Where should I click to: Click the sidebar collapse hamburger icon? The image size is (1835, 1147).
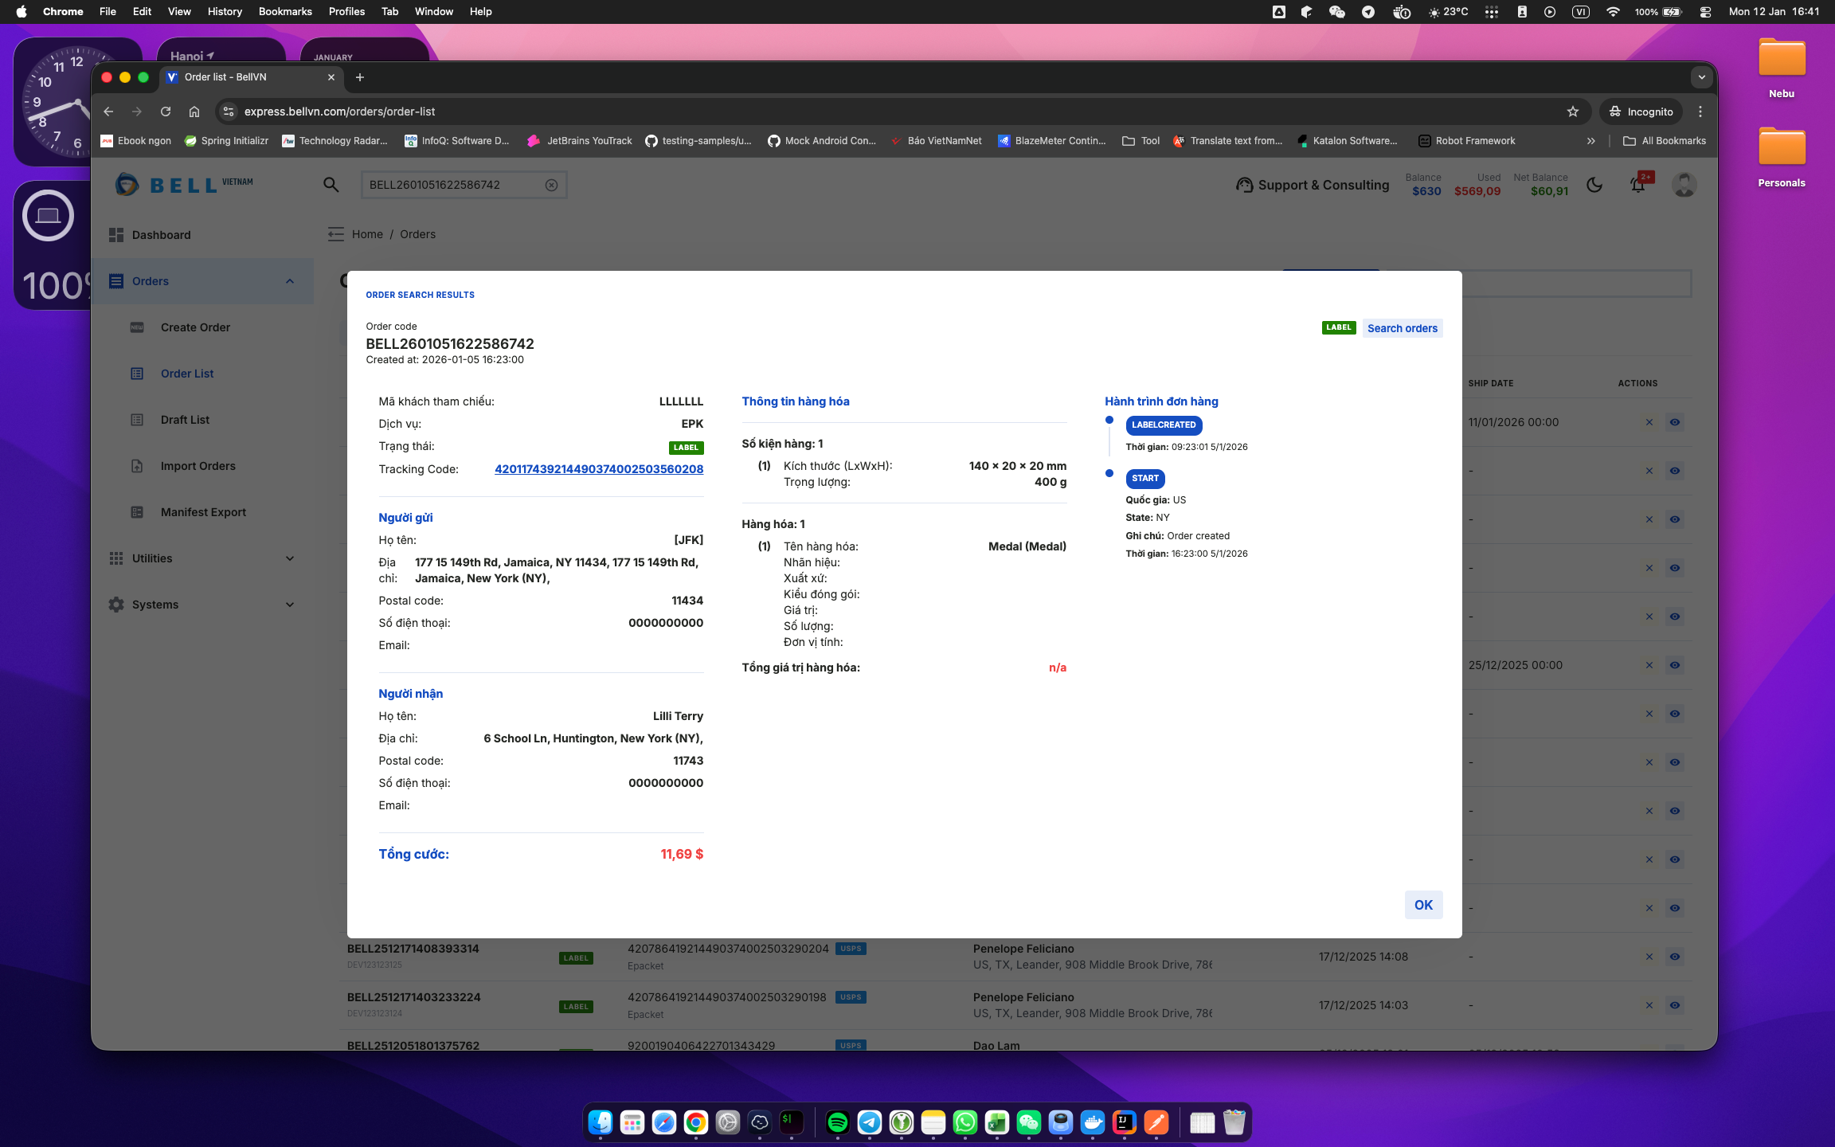point(336,234)
